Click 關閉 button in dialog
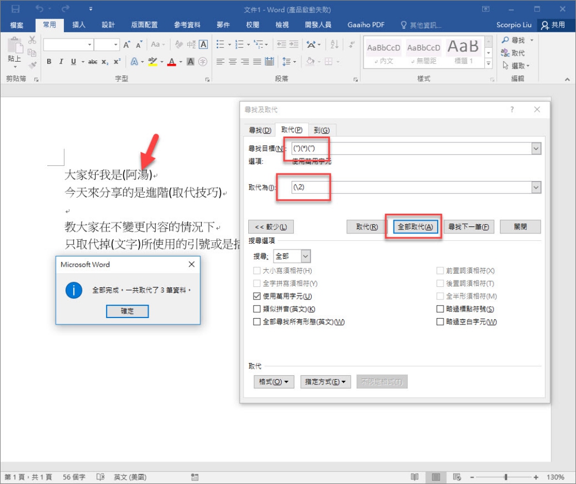Viewport: 576px width, 484px height. click(520, 227)
